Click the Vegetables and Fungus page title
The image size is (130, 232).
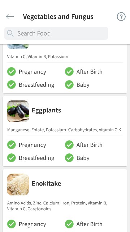[x=58, y=17]
